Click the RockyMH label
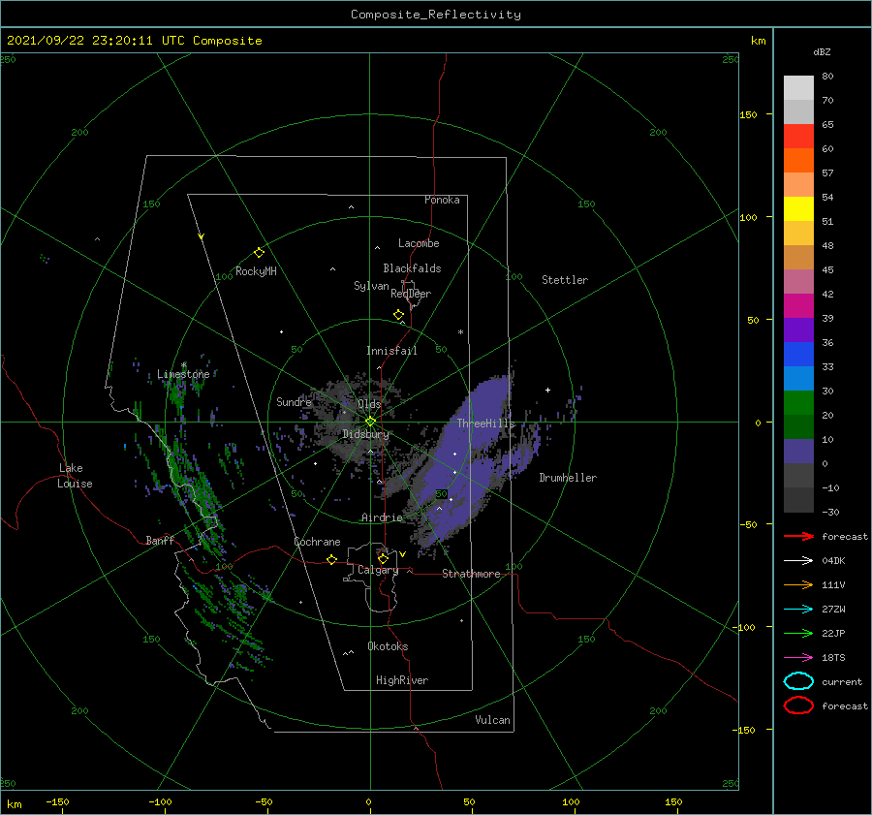Viewport: 872px width, 815px height. click(x=256, y=271)
